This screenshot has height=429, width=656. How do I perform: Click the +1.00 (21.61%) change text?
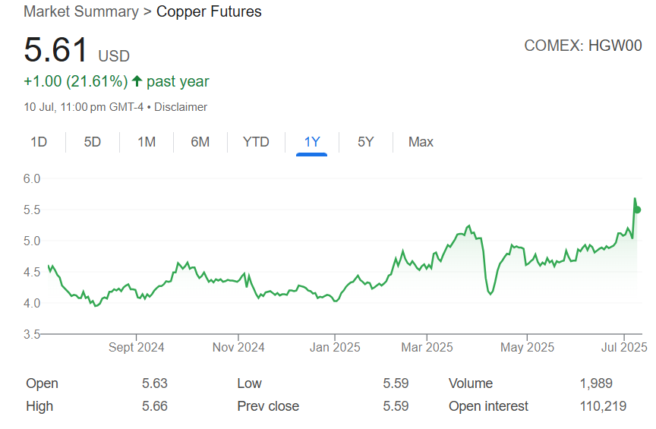[75, 81]
